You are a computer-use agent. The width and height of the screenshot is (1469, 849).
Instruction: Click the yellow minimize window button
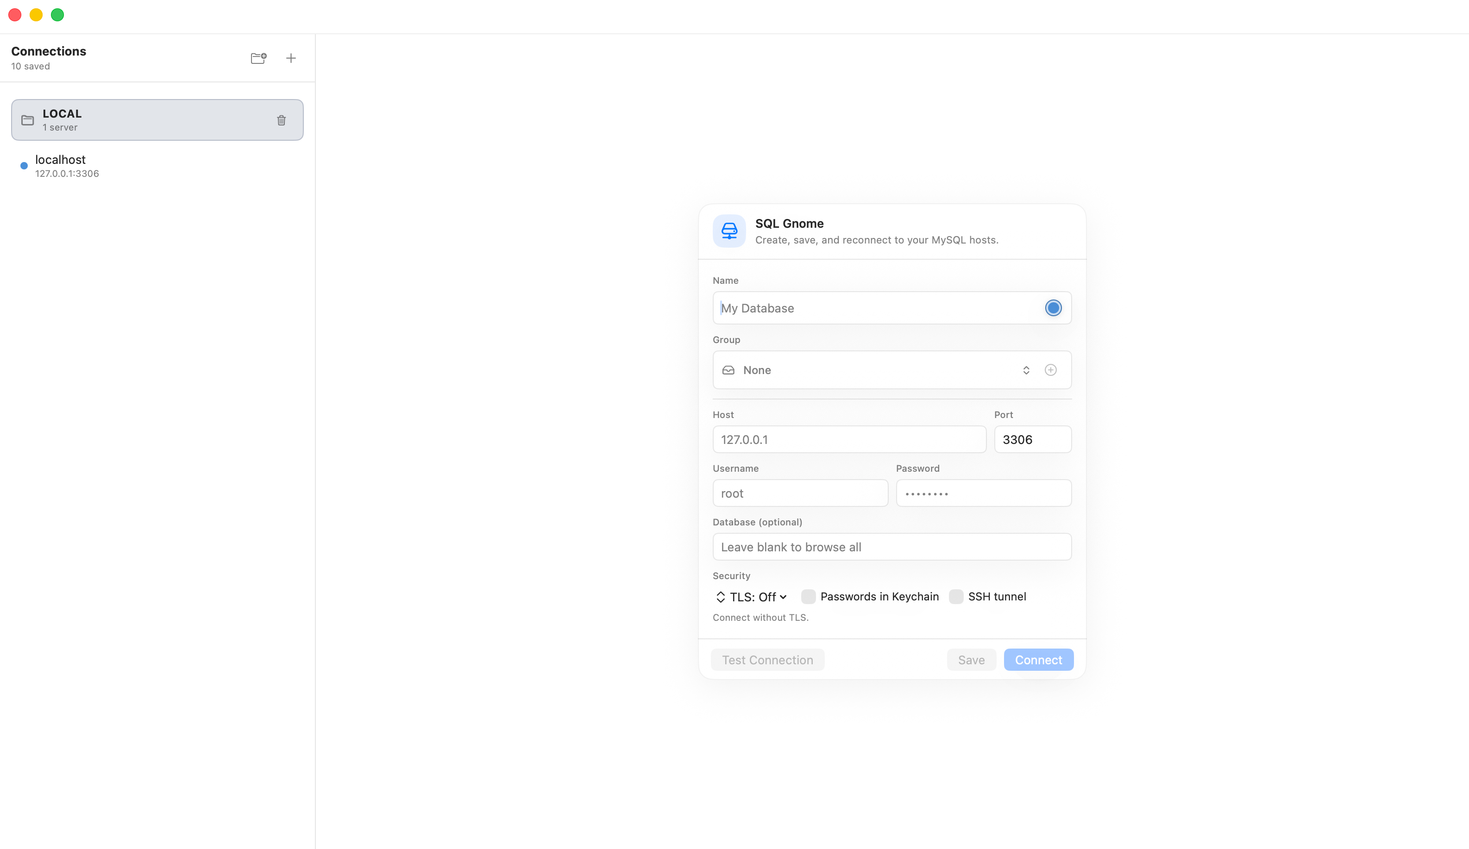36,15
